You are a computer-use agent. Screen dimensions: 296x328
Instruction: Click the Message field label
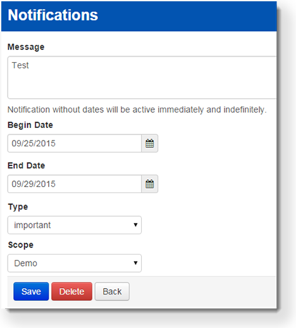point(26,47)
